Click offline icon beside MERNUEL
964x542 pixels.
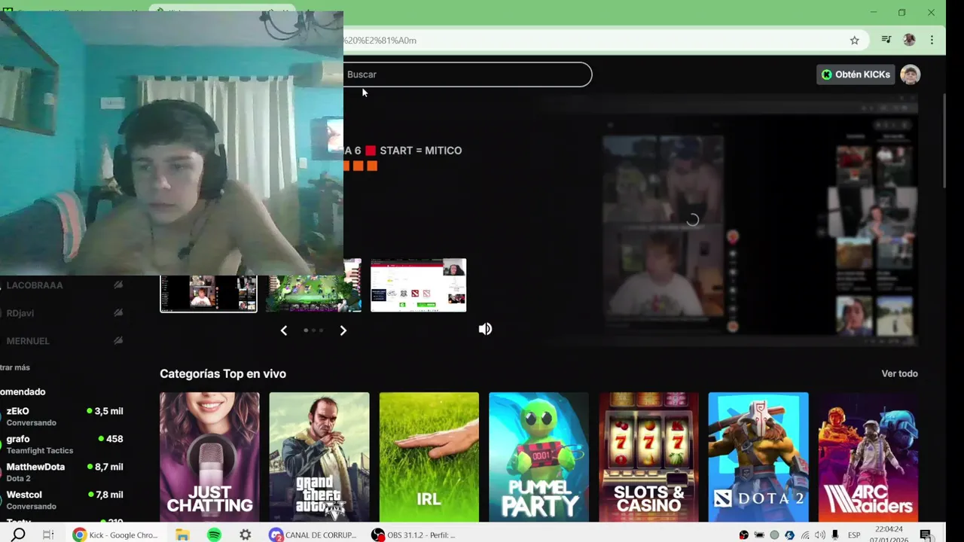(x=118, y=341)
